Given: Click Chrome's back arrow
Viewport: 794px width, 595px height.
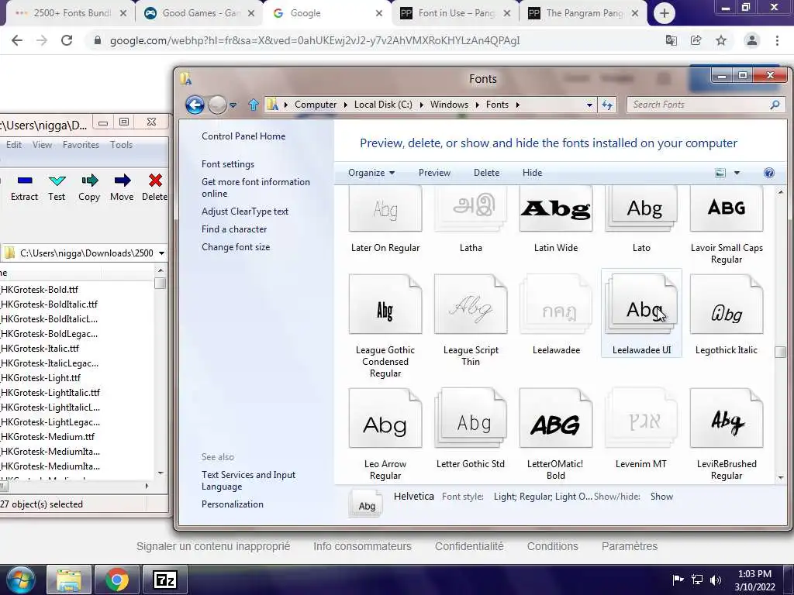Looking at the screenshot, I should pos(17,40).
